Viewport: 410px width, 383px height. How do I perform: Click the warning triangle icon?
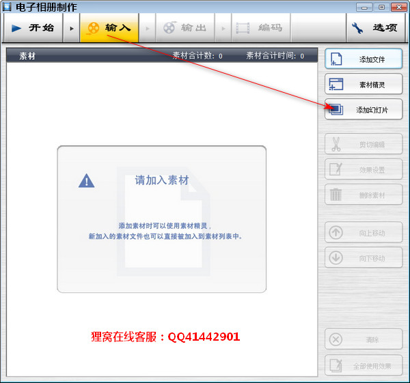[87, 181]
